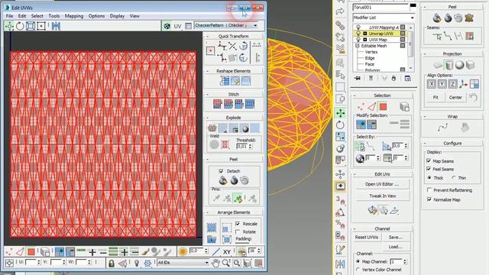Click Peel Mode icon in Edit UVWs

(234, 180)
